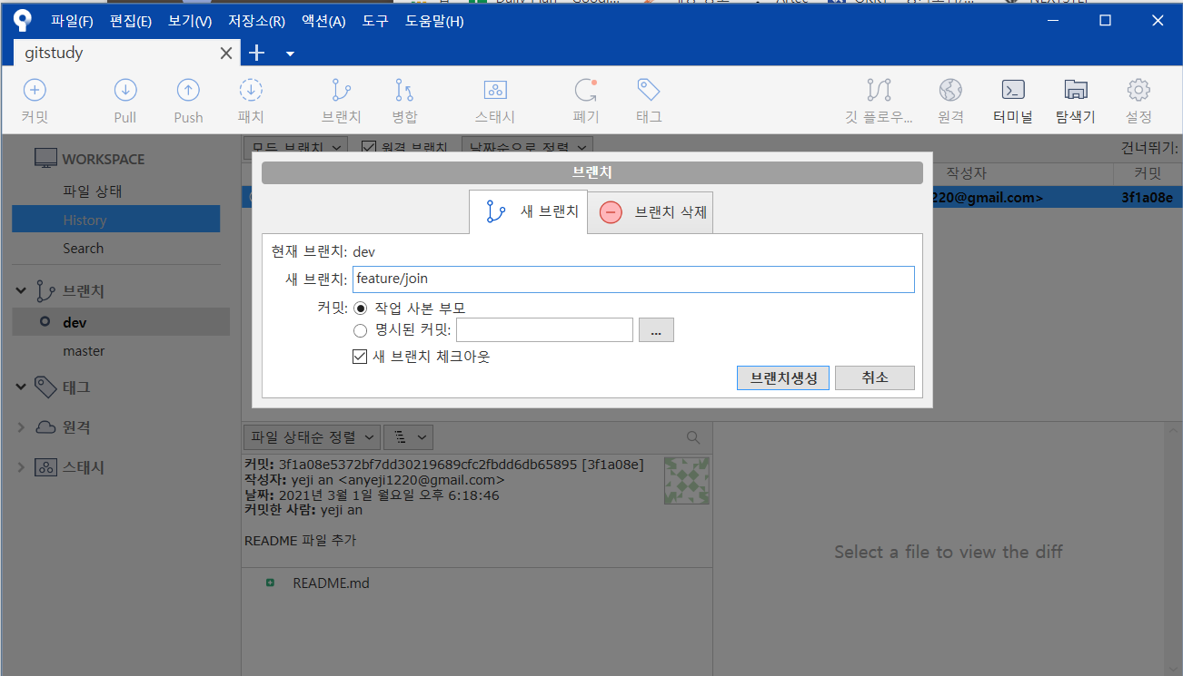Click the Commit (커밋) toolbar icon
The image size is (1183, 676).
click(35, 90)
